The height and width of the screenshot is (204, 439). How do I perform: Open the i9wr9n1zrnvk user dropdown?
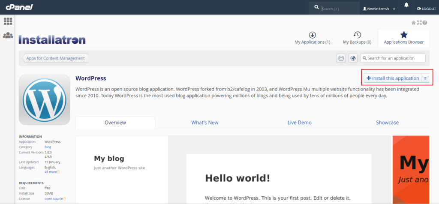379,9
